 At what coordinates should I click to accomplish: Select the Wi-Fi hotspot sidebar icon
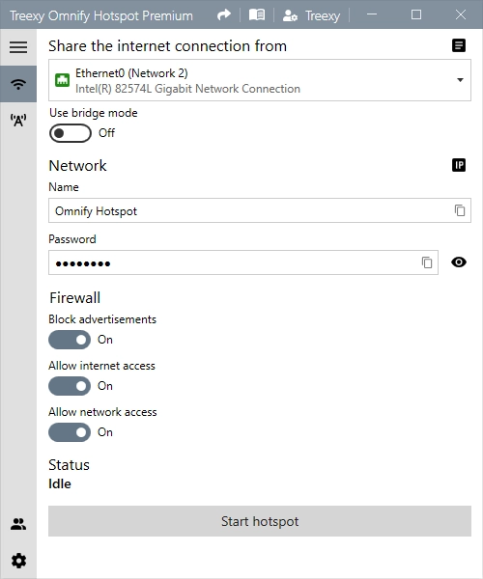click(18, 84)
